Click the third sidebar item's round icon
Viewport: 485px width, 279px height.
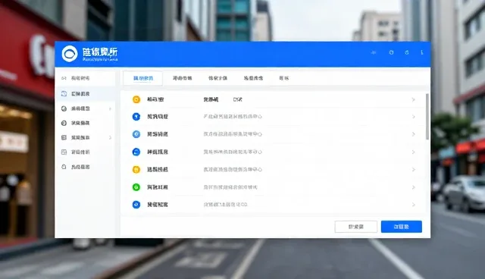point(64,108)
